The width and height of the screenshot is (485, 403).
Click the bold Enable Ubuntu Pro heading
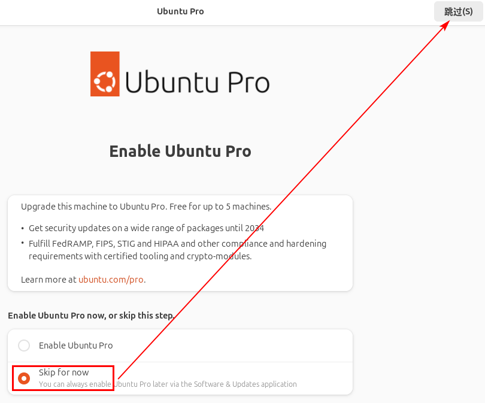tap(180, 151)
